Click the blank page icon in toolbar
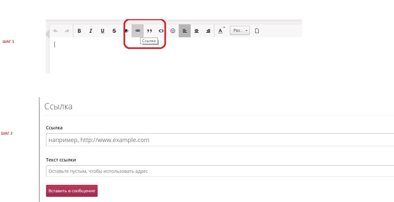Image resolution: width=394 pixels, height=202 pixels. pos(257,31)
